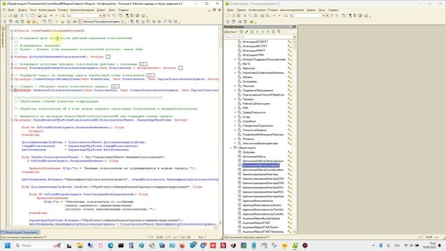Click the Help question icon in the right Configurator toolbar
This screenshot has height=251, width=446.
pyautogui.click(x=366, y=15)
